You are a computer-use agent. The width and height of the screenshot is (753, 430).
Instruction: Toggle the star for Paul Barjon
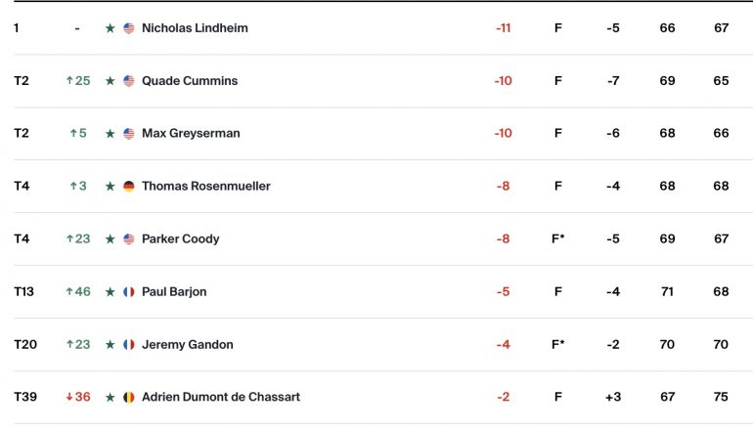[110, 292]
